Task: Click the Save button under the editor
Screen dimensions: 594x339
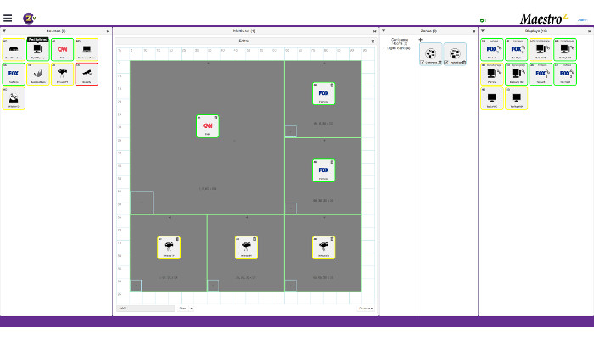Action: click(x=183, y=308)
